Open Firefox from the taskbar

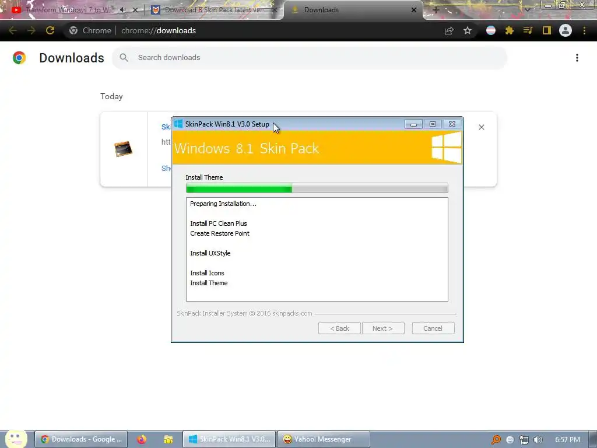(142, 439)
